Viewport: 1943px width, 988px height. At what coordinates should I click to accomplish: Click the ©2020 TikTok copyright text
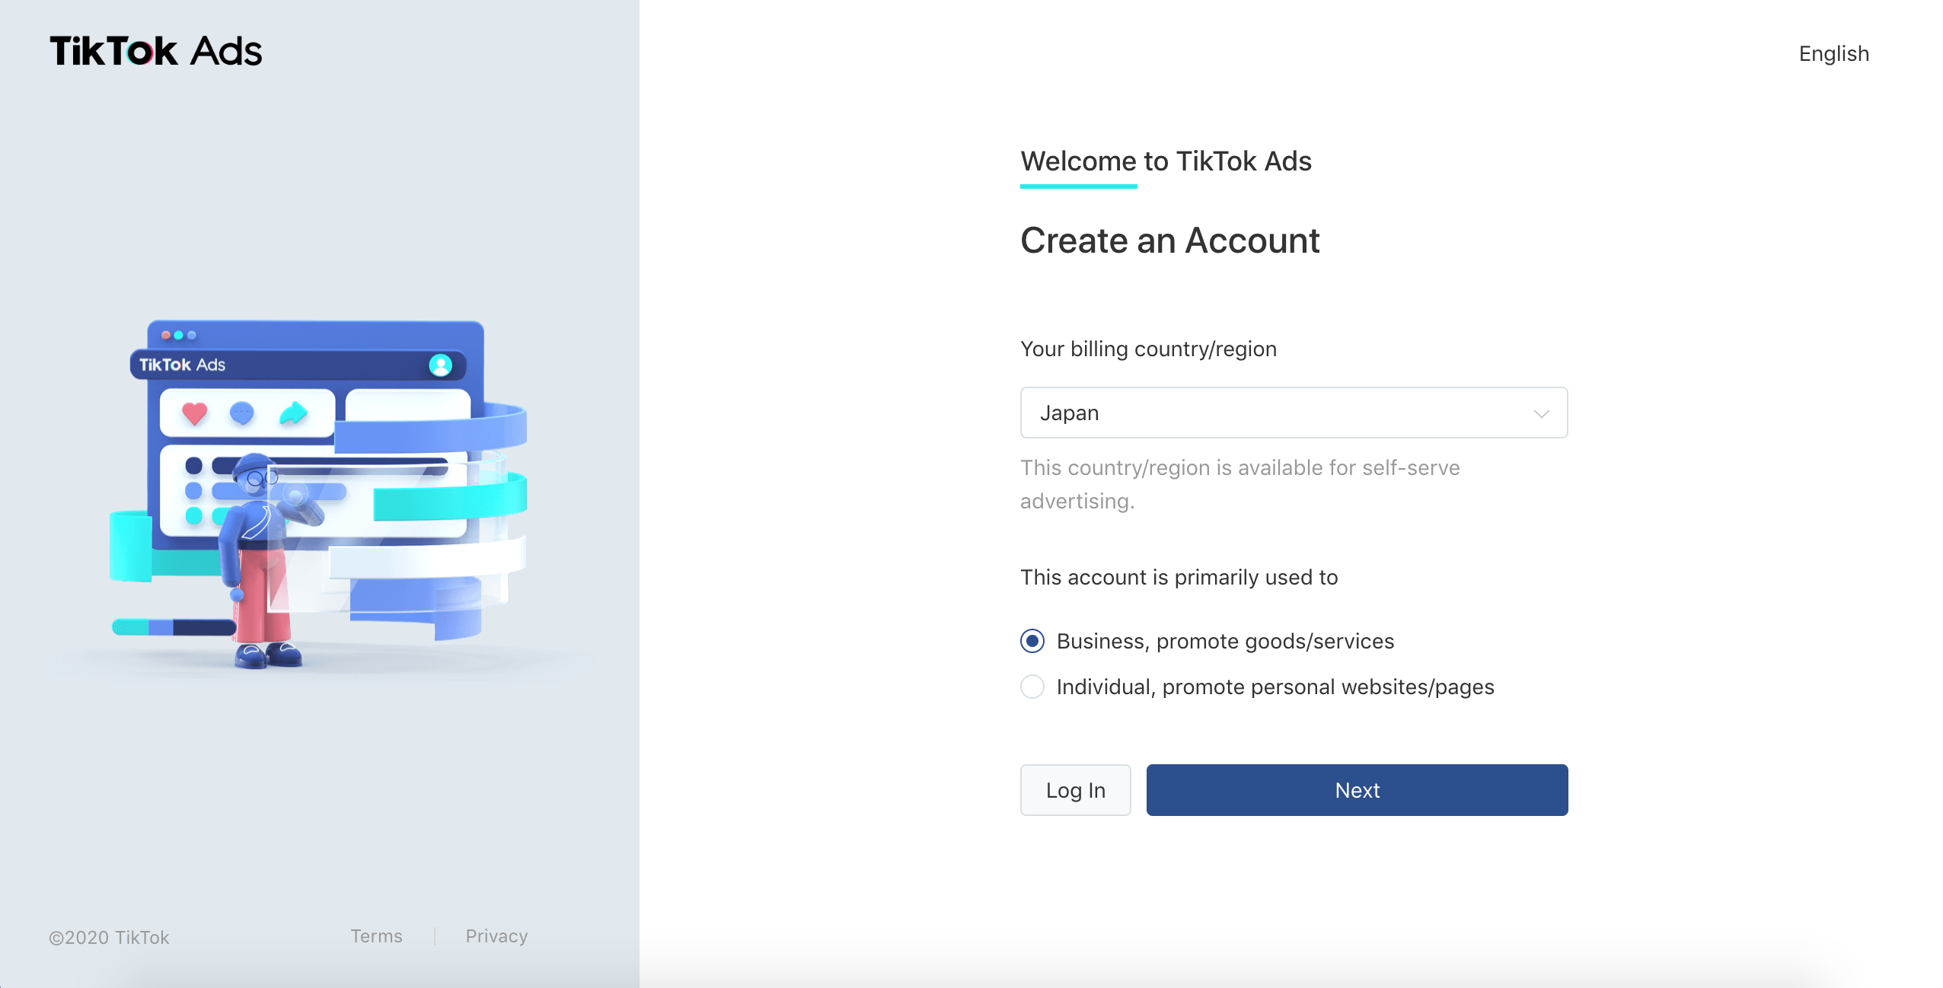[x=109, y=937]
